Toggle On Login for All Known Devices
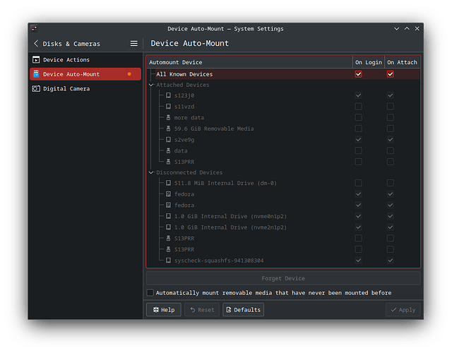The image size is (452, 353). pos(358,74)
